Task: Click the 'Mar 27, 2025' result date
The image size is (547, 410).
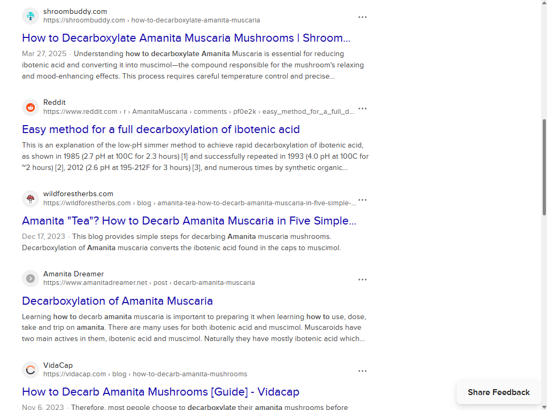Action: click(44, 53)
